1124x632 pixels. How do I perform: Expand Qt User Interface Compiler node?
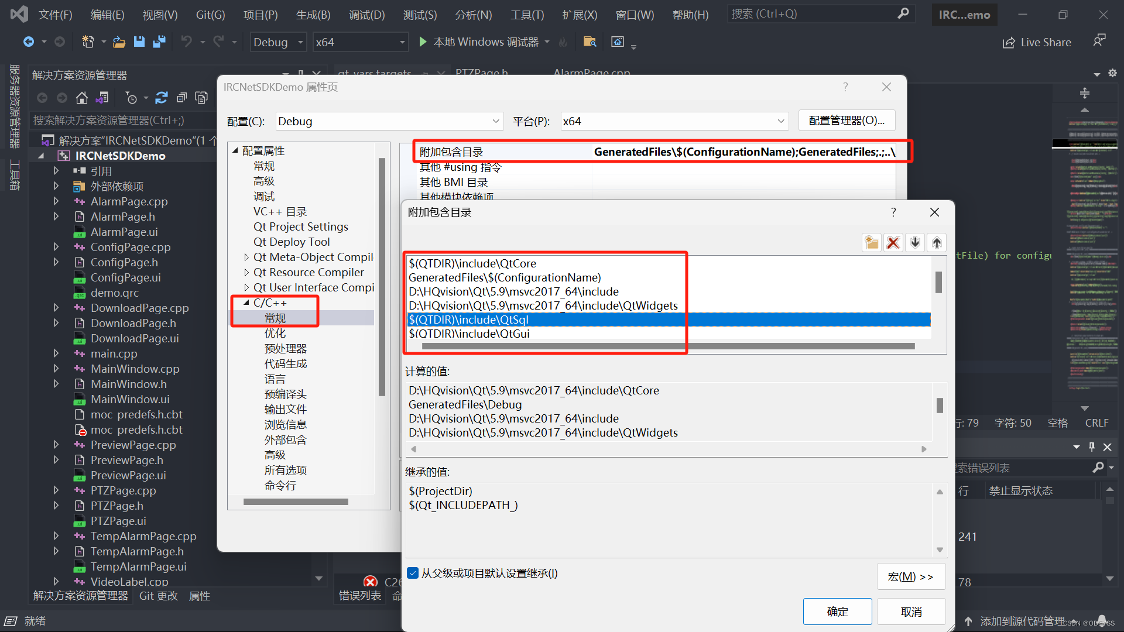[246, 287]
